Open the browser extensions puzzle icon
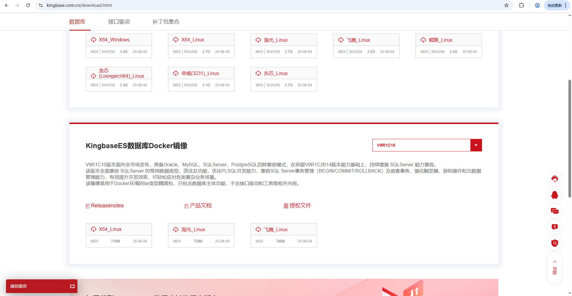 point(521,5)
